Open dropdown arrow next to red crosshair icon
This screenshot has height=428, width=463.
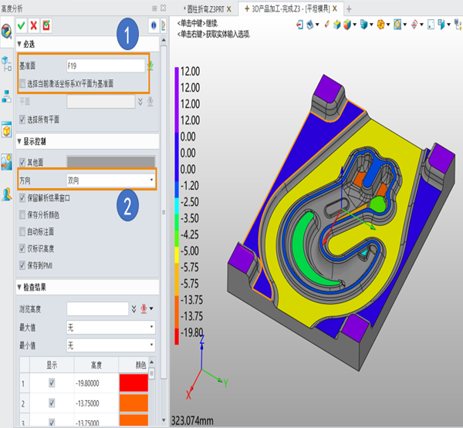click(421, 25)
